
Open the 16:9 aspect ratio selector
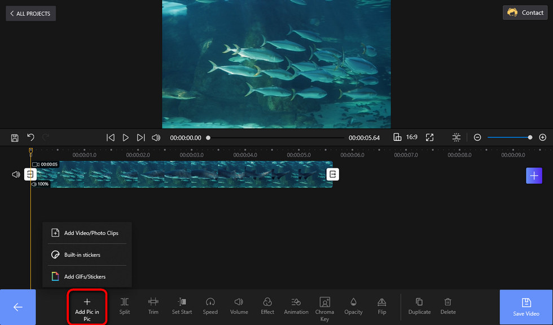point(405,137)
